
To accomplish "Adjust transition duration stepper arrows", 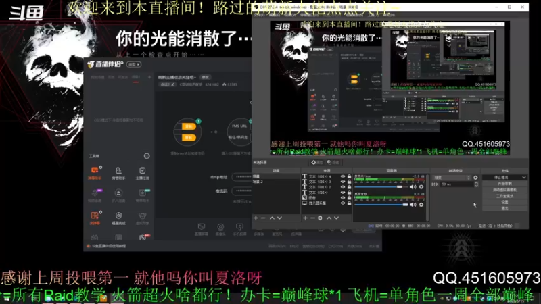I will point(476,184).
